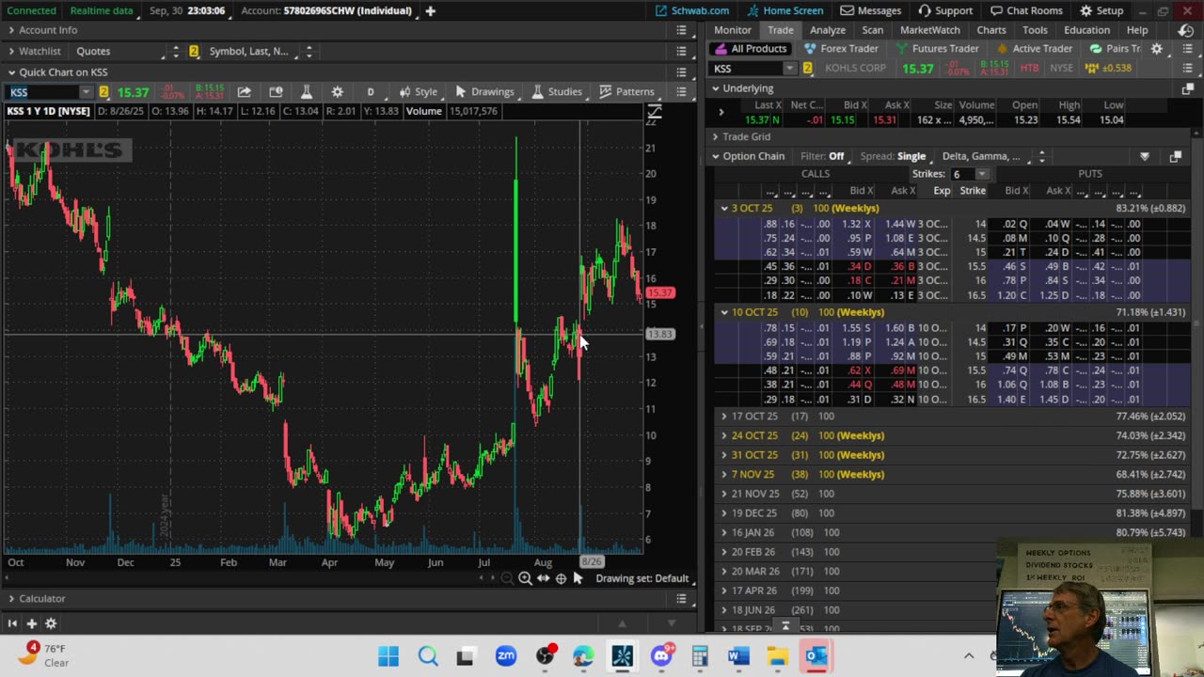Switch to the Scan tab
Screen dimensions: 1204x677
[872, 30]
